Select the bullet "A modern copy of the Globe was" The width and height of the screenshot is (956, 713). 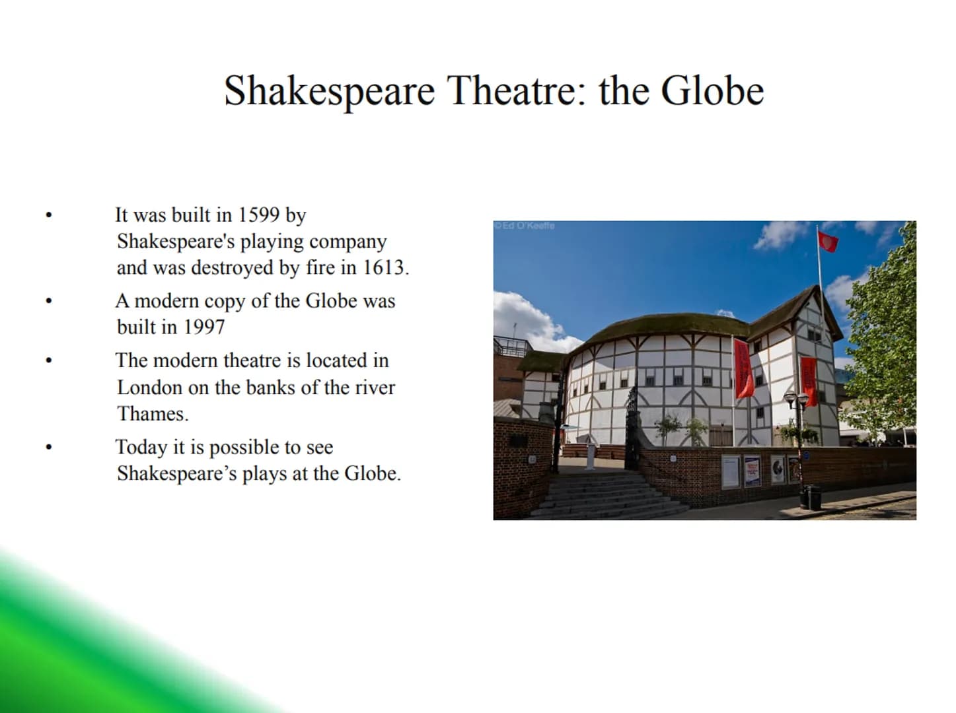click(x=255, y=301)
